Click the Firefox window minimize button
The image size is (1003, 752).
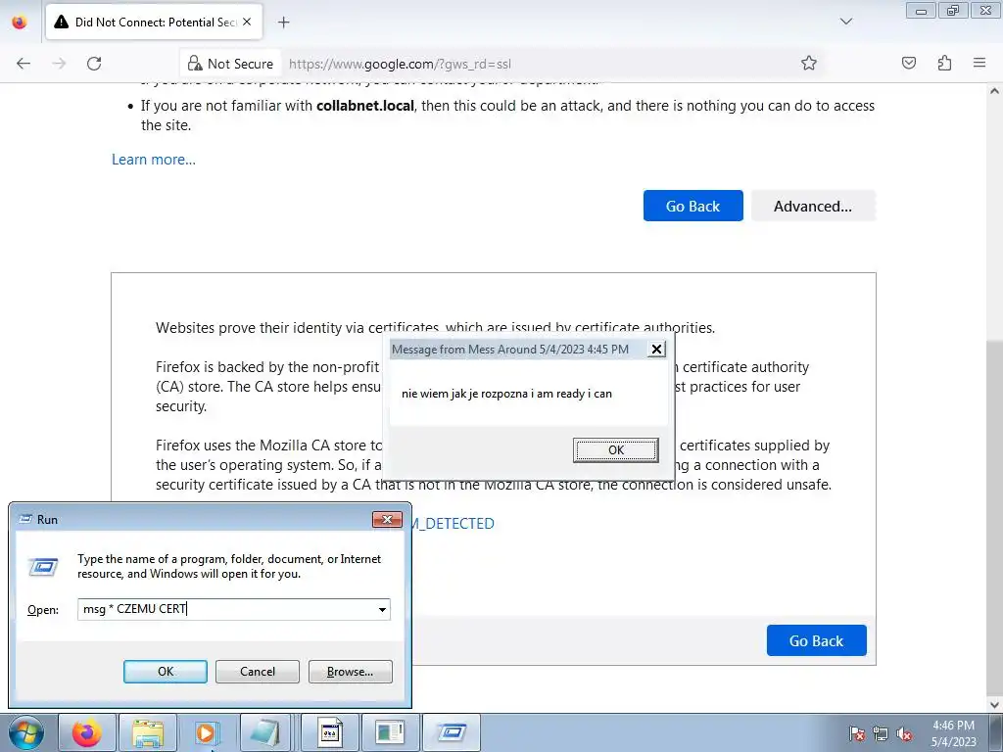click(x=921, y=10)
